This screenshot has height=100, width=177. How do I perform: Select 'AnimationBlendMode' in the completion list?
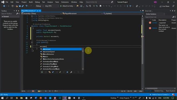point(61,62)
